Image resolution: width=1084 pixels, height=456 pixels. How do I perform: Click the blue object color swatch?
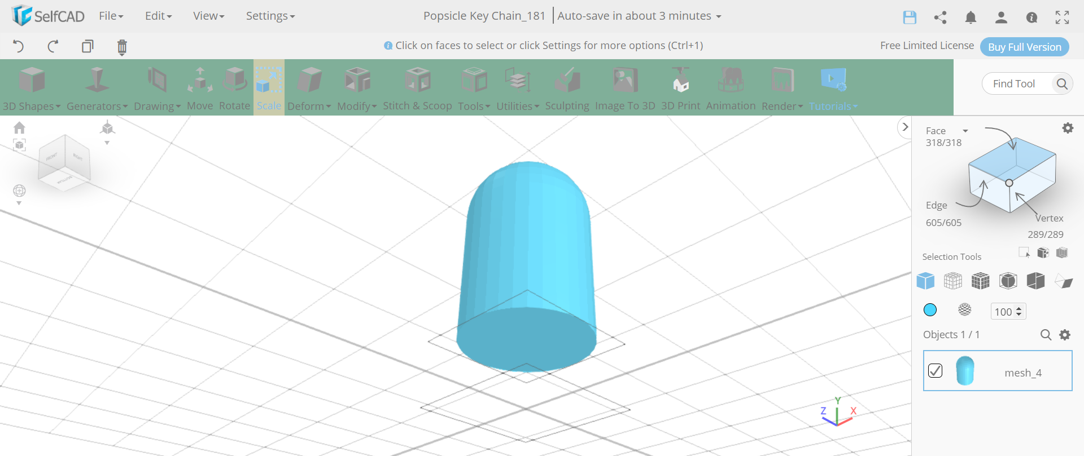(930, 309)
